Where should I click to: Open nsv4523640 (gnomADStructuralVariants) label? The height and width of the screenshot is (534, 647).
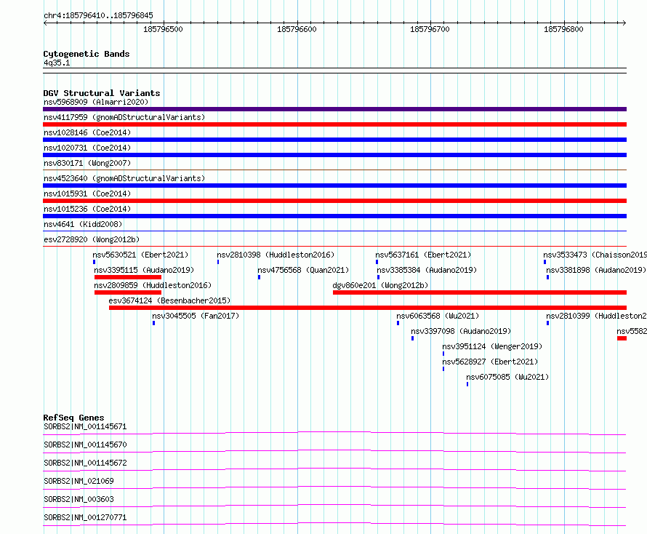(124, 178)
